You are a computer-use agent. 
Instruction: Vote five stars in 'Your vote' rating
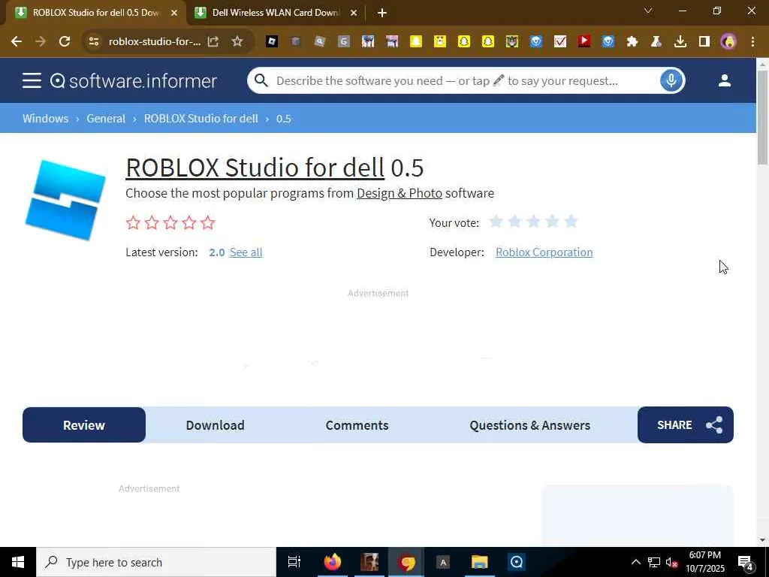(571, 222)
